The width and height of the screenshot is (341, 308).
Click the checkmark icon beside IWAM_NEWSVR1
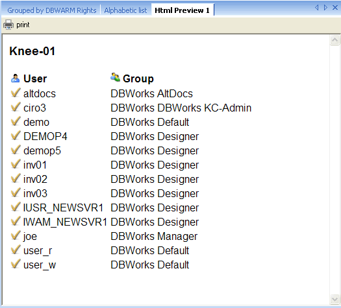[16, 221]
